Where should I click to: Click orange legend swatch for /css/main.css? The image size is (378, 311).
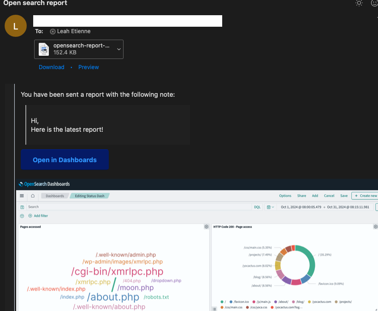click(x=222, y=307)
